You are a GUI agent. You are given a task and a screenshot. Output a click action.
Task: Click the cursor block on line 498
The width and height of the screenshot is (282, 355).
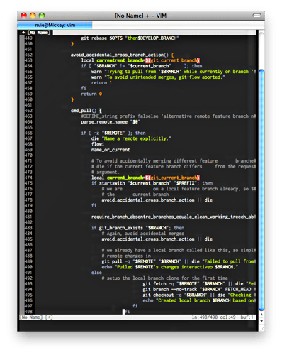point(123,312)
